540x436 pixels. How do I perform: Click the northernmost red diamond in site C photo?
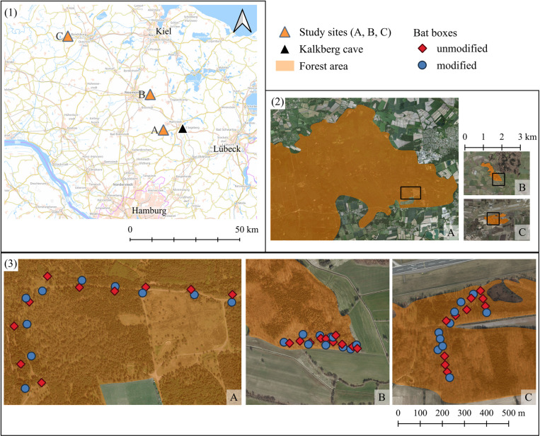pyautogui.click(x=481, y=291)
